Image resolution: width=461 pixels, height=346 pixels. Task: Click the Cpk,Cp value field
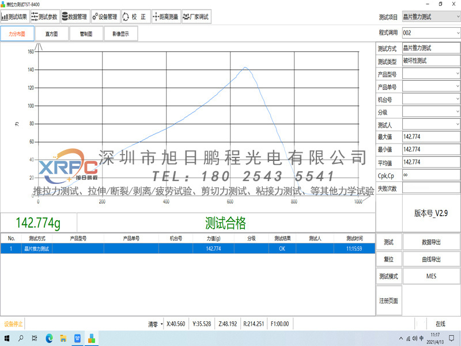pyautogui.click(x=431, y=175)
